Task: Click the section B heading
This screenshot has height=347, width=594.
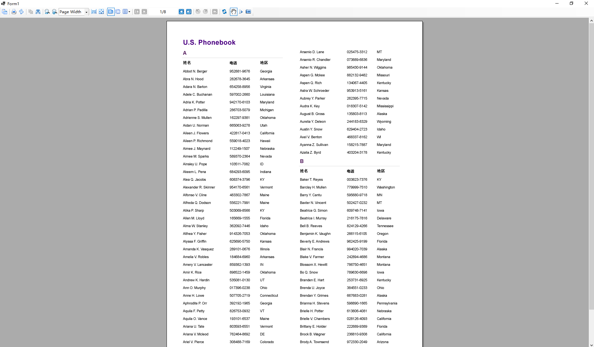Action: [302, 161]
